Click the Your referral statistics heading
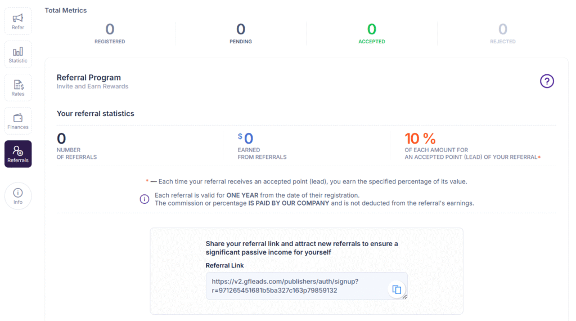 [x=96, y=114]
